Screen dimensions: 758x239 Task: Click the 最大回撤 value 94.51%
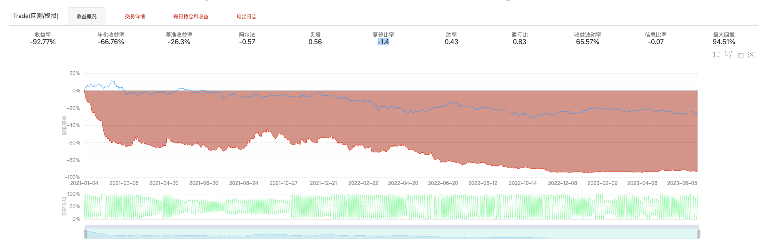724,42
